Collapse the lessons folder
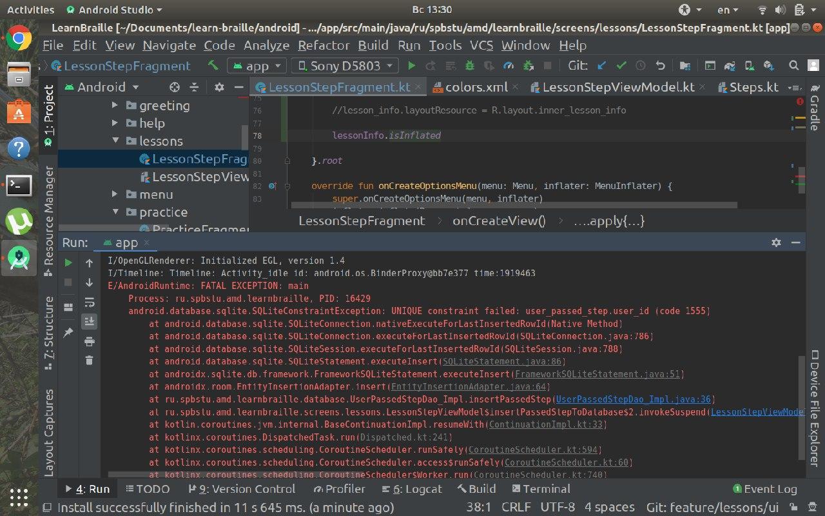The image size is (825, 516). coord(115,141)
